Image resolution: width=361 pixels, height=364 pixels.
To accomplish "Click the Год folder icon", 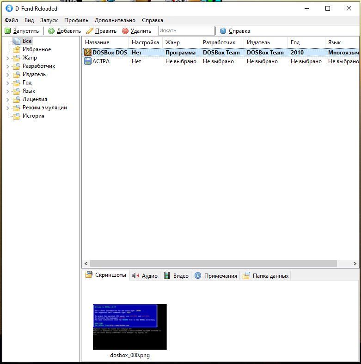I will [16, 83].
